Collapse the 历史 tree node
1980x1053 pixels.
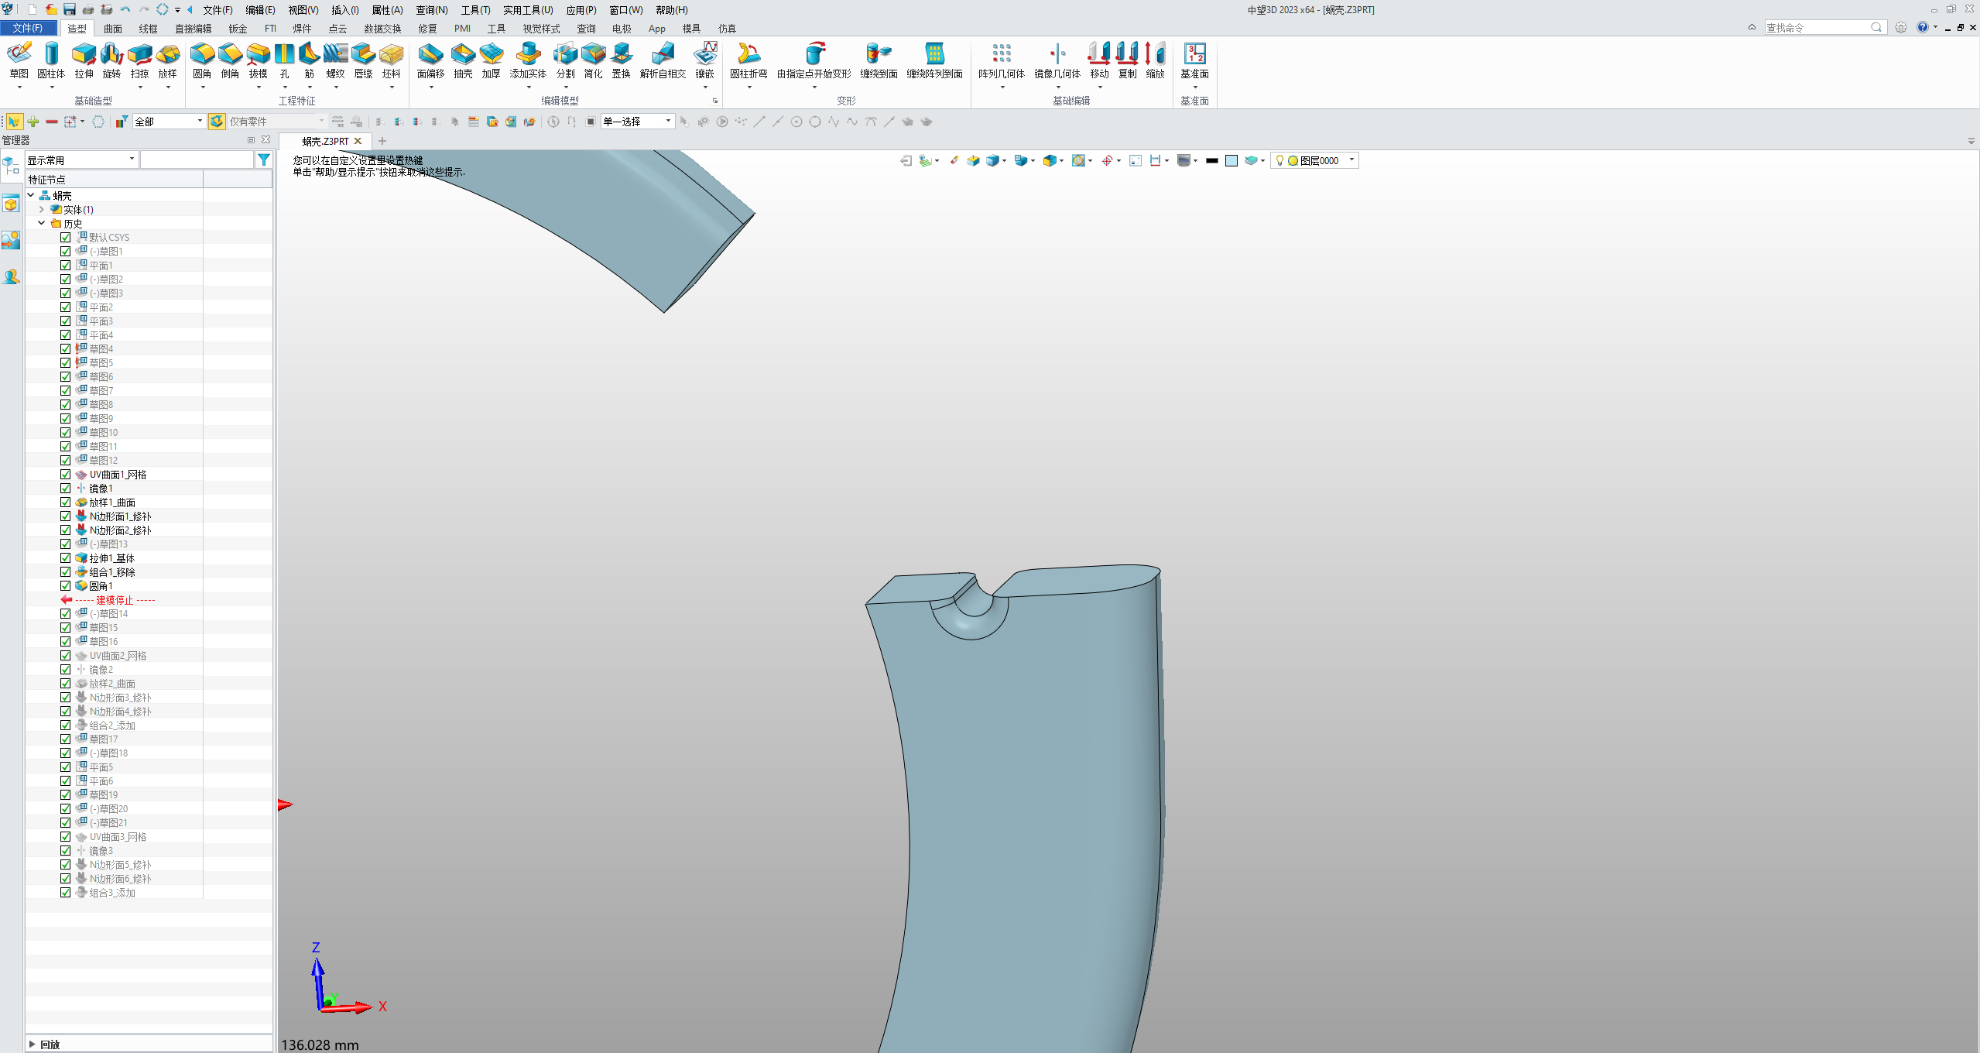pyautogui.click(x=42, y=223)
